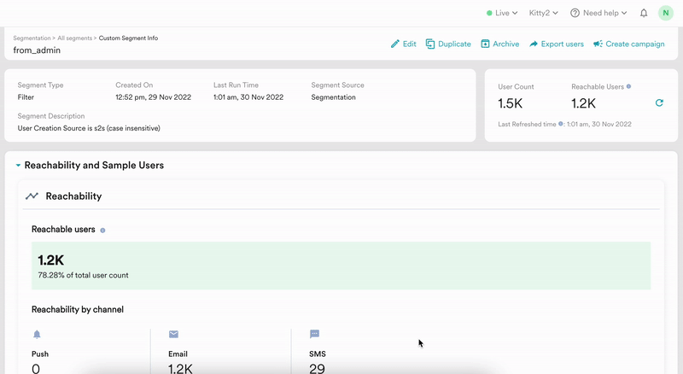The height and width of the screenshot is (374, 683).
Task: Click the Email envelope channel icon
Action: (174, 335)
